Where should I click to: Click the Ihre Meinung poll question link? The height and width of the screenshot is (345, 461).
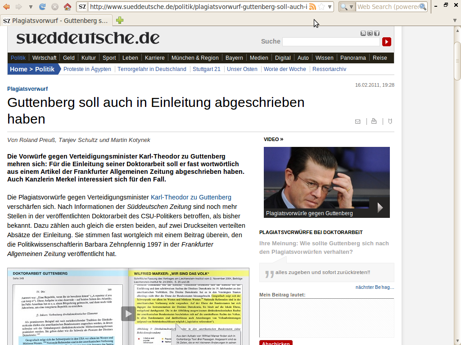pyautogui.click(x=324, y=248)
